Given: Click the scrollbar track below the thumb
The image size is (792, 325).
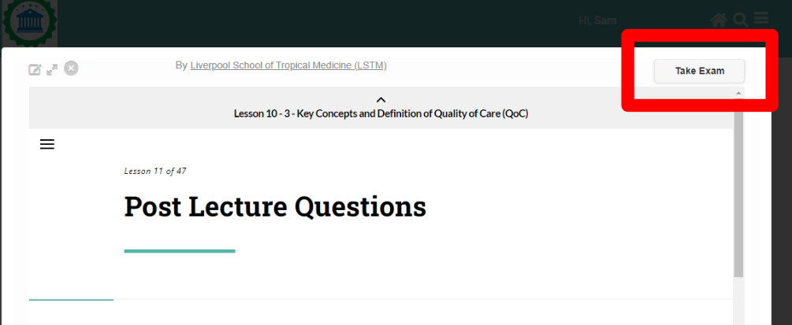Looking at the screenshot, I should coord(738,303).
